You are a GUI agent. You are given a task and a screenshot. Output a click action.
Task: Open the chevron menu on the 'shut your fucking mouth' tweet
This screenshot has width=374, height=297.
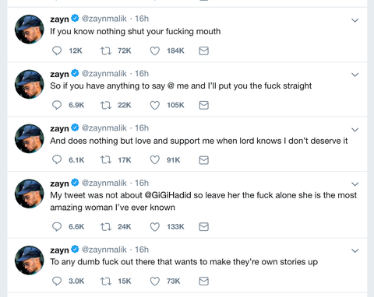tap(355, 20)
